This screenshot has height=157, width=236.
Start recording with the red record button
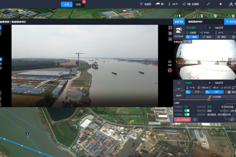point(170,70)
